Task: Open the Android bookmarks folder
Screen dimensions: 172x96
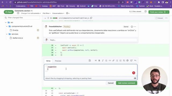Action: coord(81,6)
